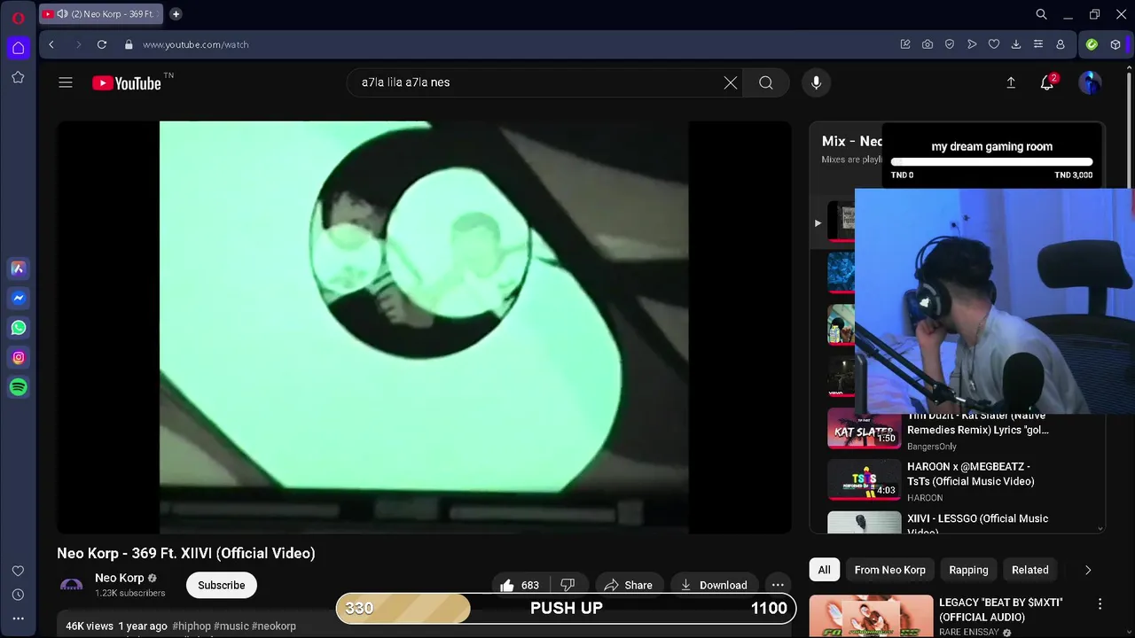Image resolution: width=1135 pixels, height=638 pixels.
Task: Dislike the video with thumbs down
Action: pos(568,585)
